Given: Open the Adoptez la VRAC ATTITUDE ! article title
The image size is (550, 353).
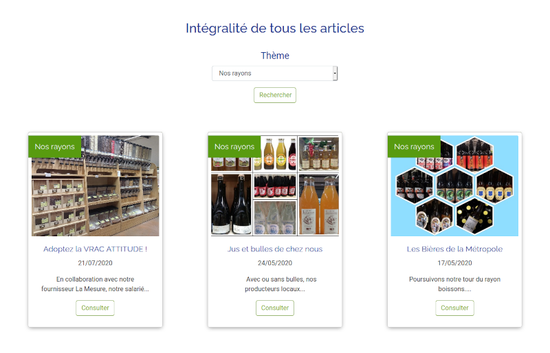Looking at the screenshot, I should coord(95,249).
